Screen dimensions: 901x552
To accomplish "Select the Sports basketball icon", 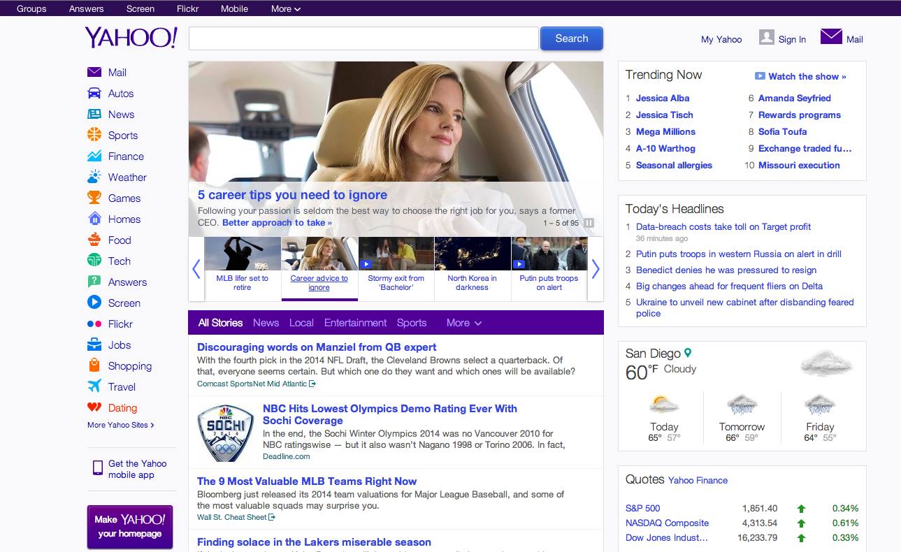I will pos(94,135).
